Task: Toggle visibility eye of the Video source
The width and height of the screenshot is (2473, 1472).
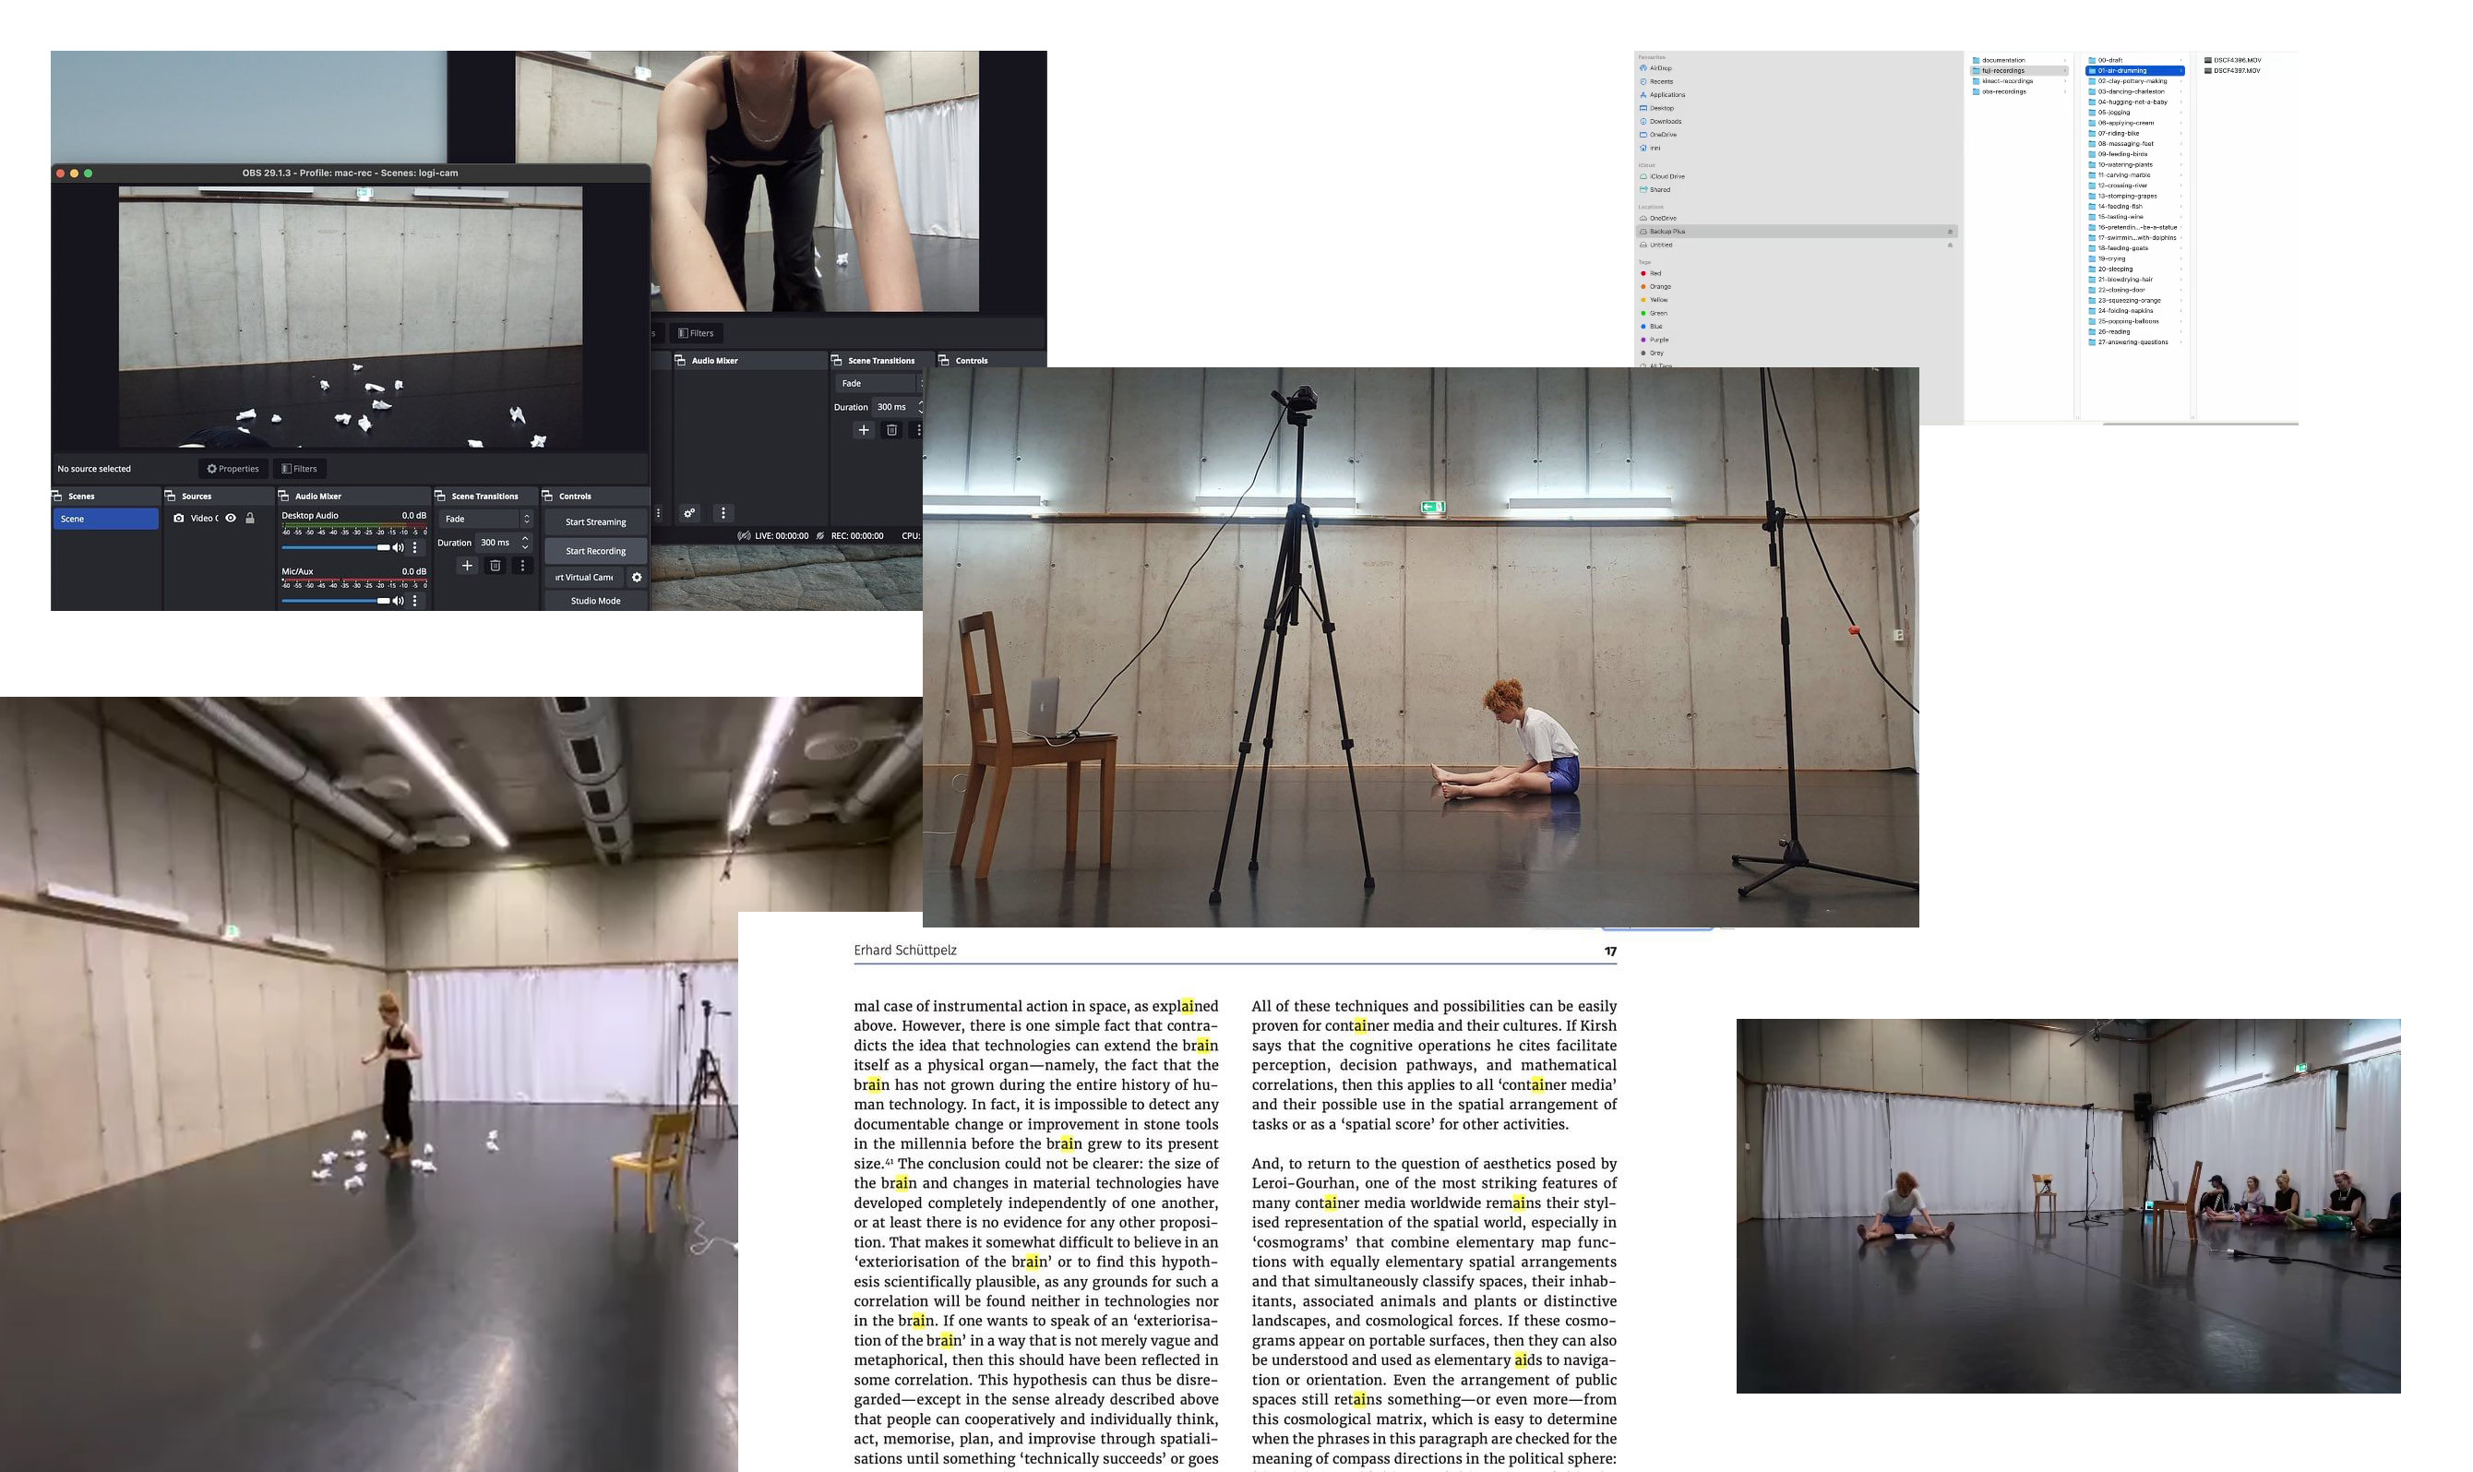Action: 231,518
